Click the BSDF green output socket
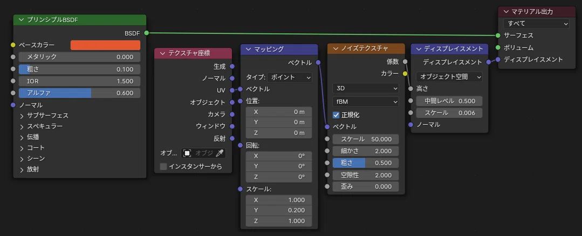Image resolution: width=582 pixels, height=236 pixels. click(146, 33)
